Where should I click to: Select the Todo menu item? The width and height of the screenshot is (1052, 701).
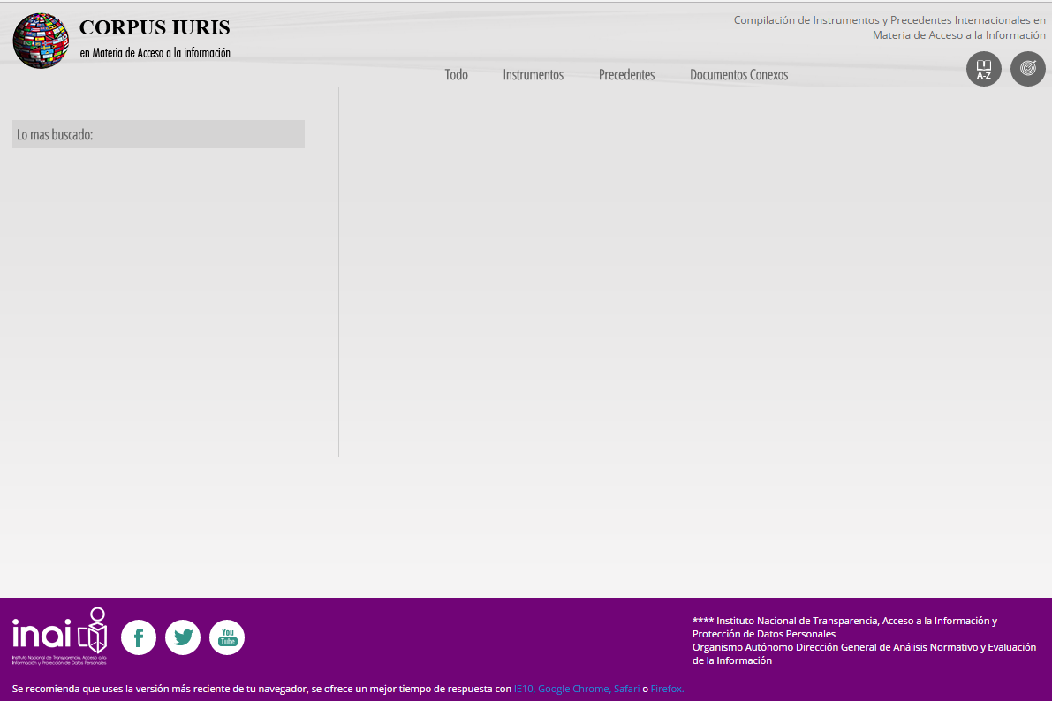456,75
